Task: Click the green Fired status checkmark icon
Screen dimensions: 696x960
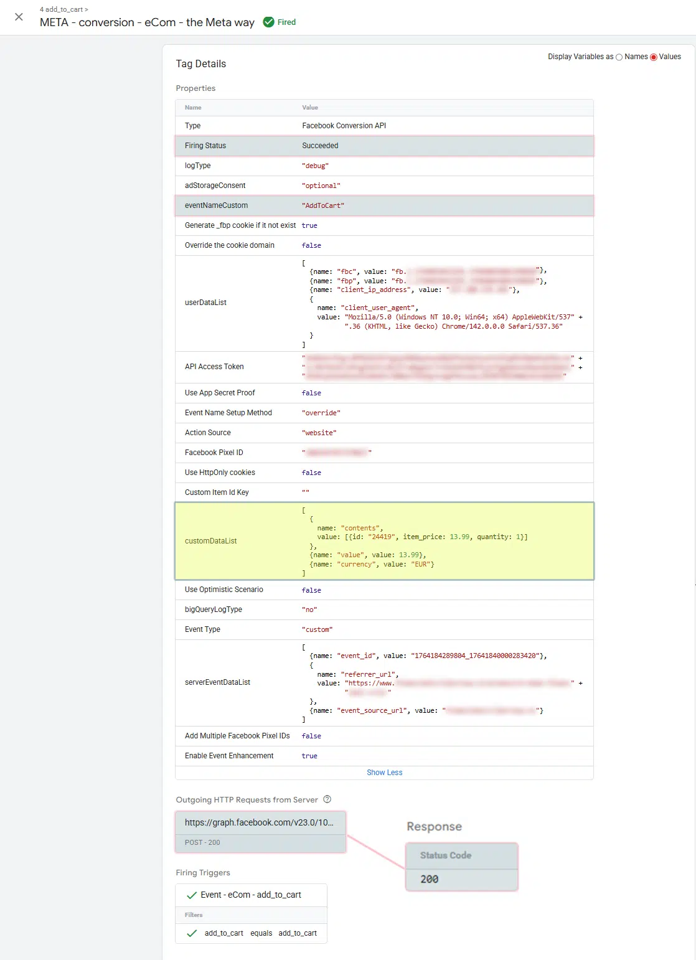Action: [x=268, y=22]
